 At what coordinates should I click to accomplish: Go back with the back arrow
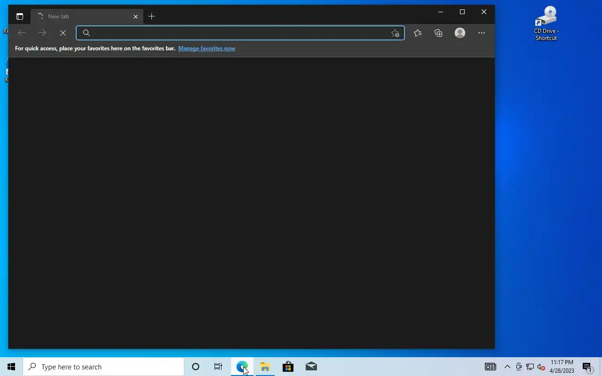pos(22,33)
